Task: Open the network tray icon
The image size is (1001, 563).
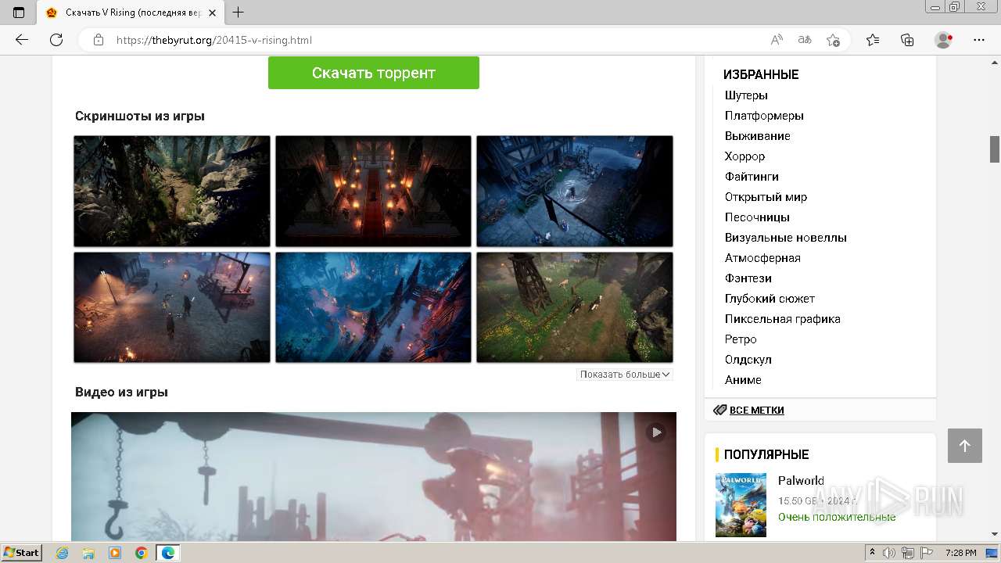Action: 908,553
